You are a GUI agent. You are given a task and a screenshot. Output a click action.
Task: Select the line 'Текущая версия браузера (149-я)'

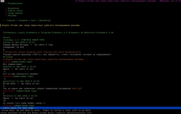[58, 55]
